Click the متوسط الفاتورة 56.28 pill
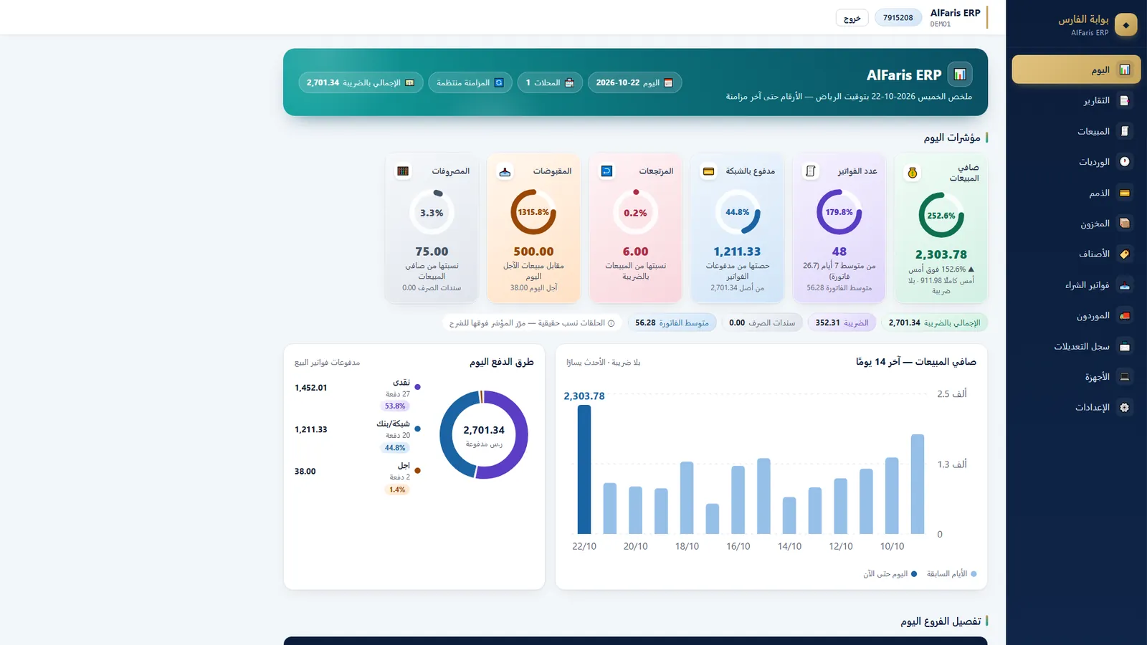The width and height of the screenshot is (1147, 645). click(x=672, y=322)
